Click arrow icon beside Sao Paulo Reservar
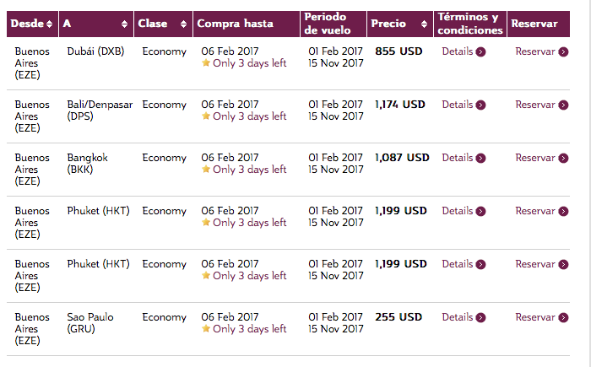 point(563,317)
